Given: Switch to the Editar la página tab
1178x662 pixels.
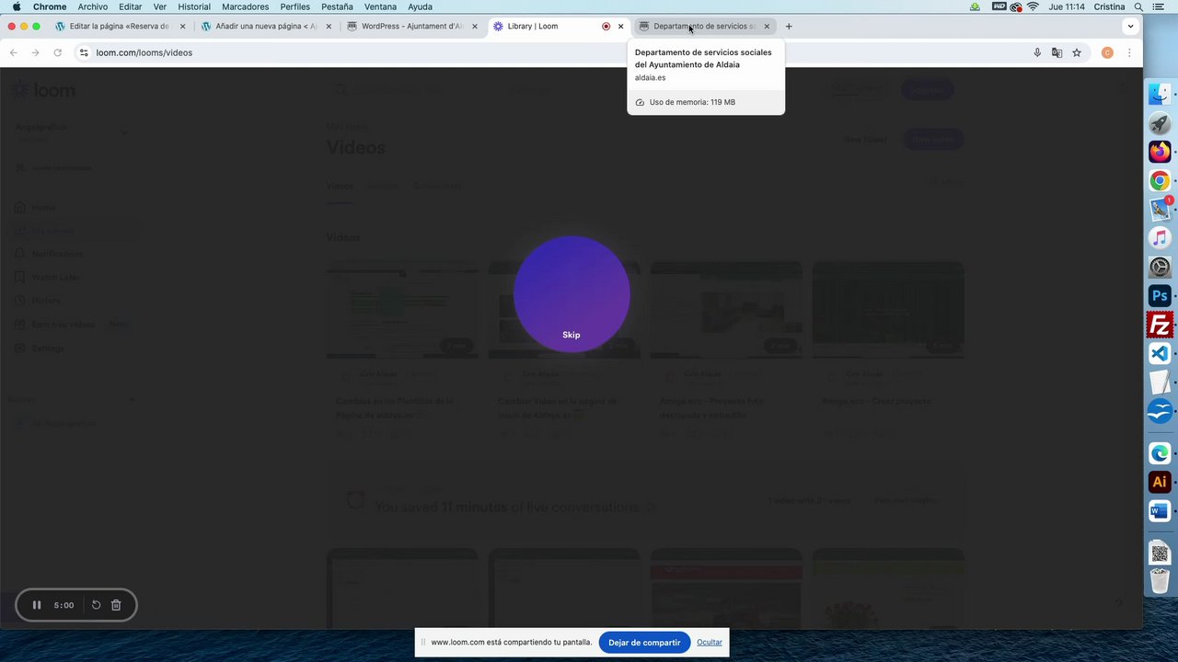Looking at the screenshot, I should click(121, 27).
